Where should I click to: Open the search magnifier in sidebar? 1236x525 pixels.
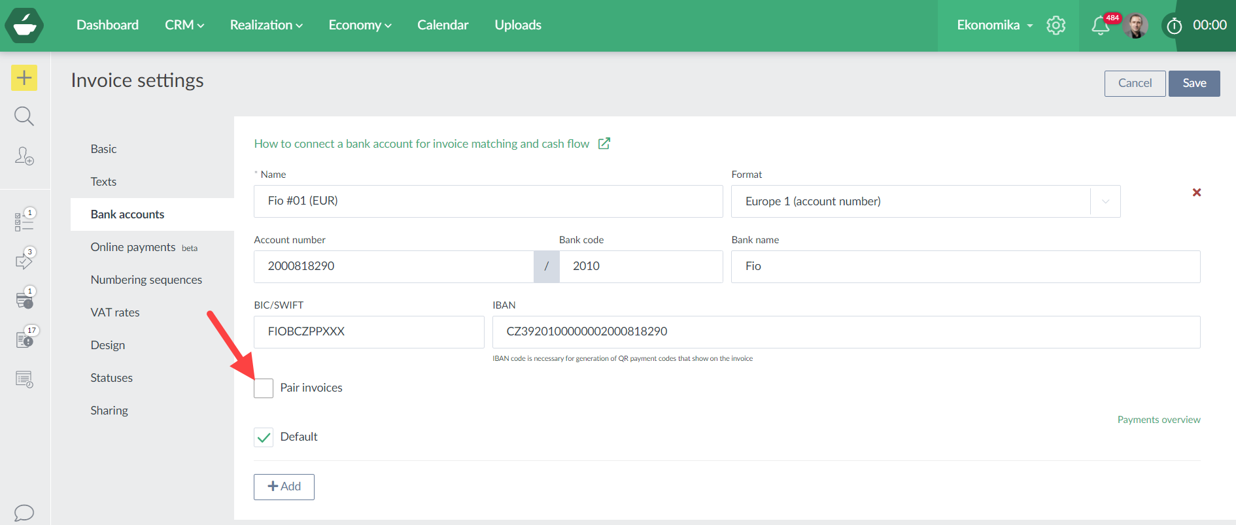(24, 116)
